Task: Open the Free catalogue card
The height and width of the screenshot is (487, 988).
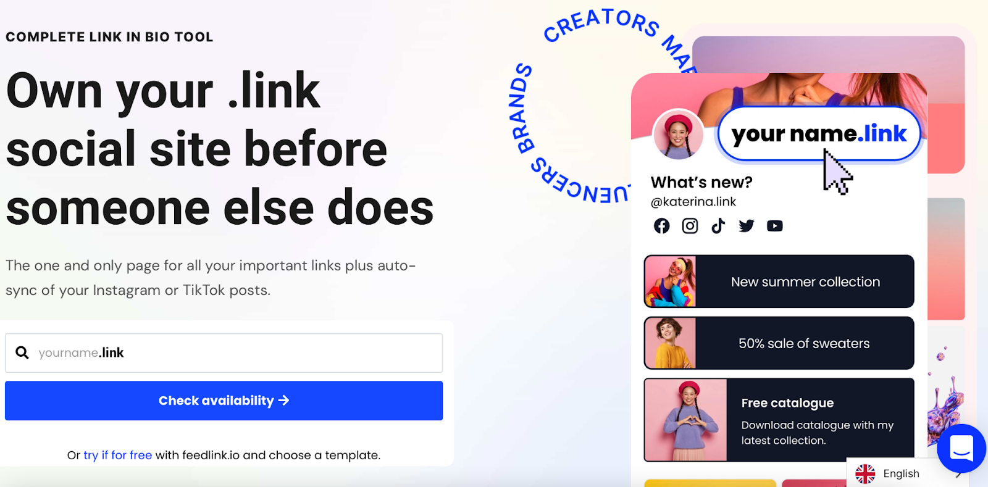Action: pyautogui.click(x=779, y=420)
